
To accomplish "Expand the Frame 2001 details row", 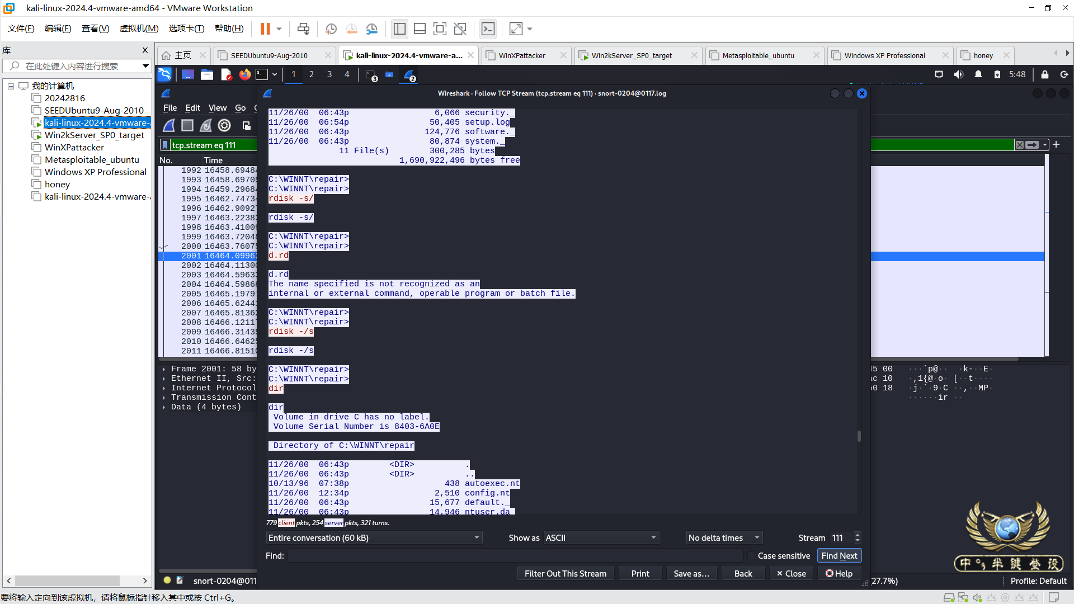I will [x=164, y=369].
